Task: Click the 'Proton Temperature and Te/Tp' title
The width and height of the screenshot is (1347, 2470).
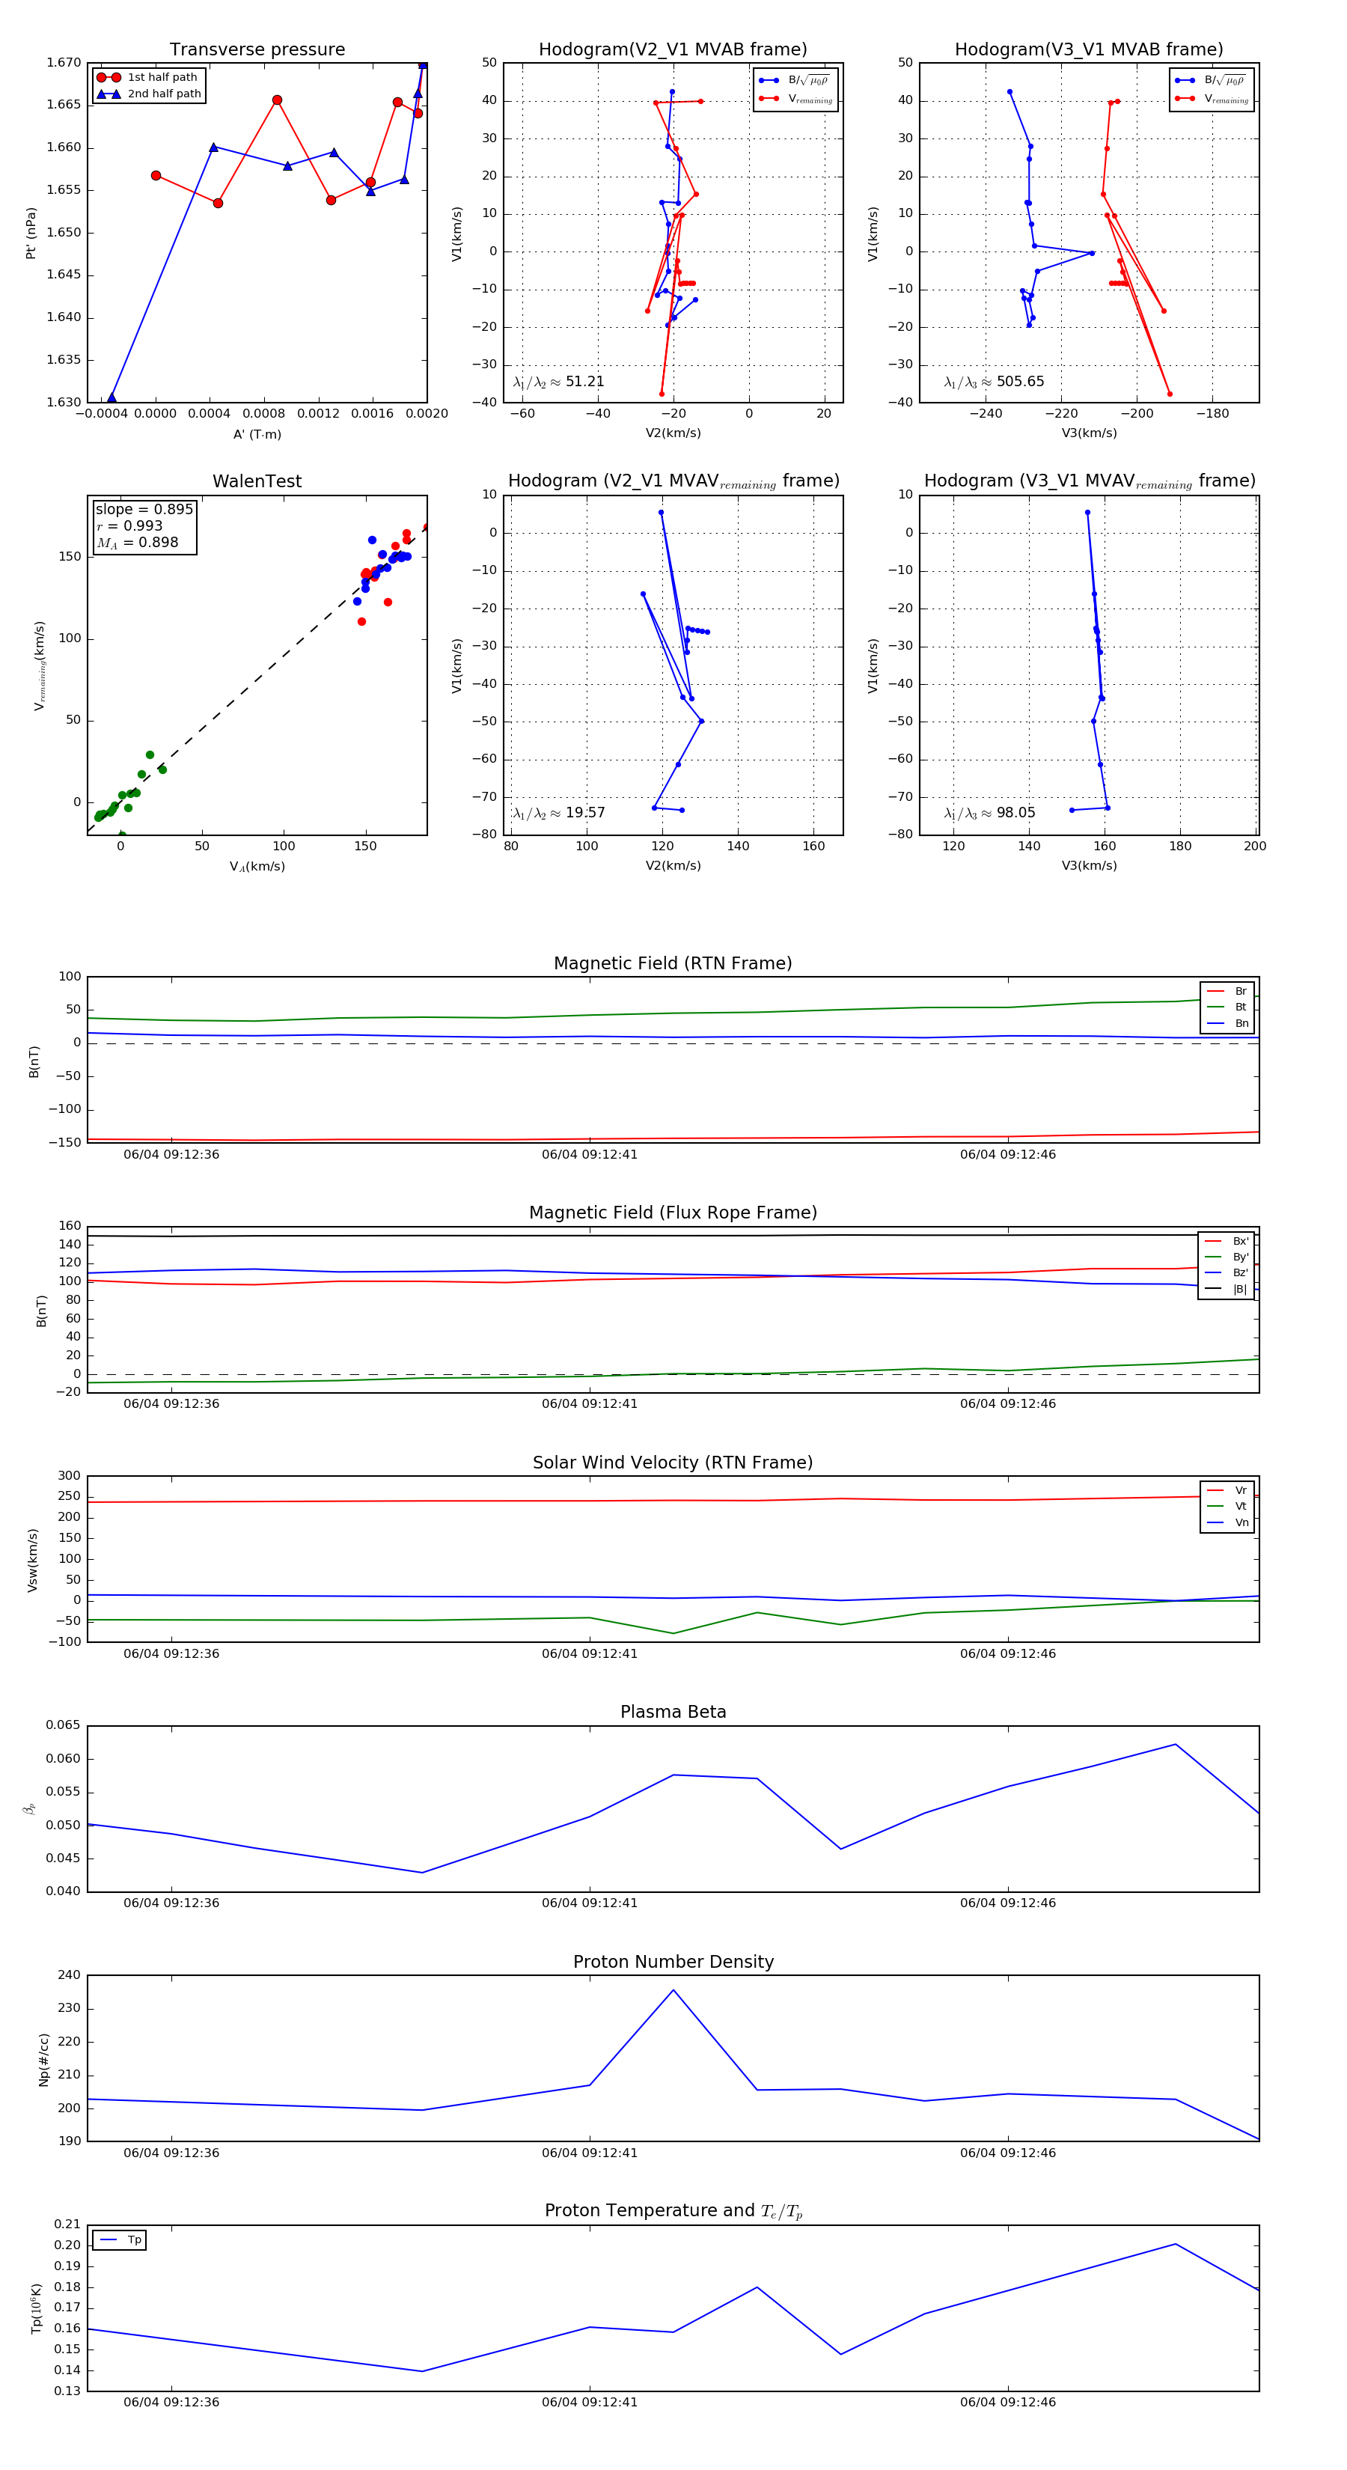Action: [x=673, y=2211]
